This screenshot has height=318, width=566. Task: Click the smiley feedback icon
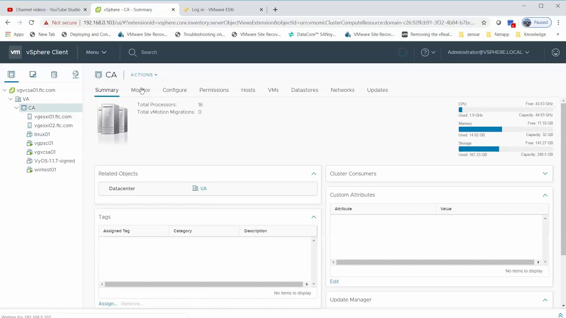tap(556, 52)
